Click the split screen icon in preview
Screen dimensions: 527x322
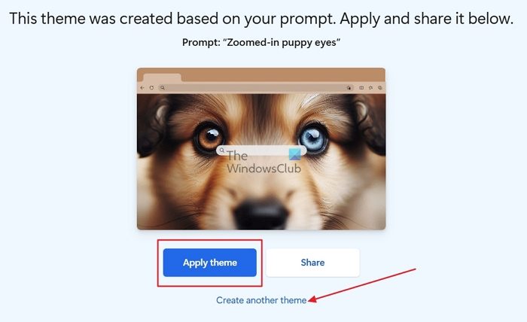361,87
